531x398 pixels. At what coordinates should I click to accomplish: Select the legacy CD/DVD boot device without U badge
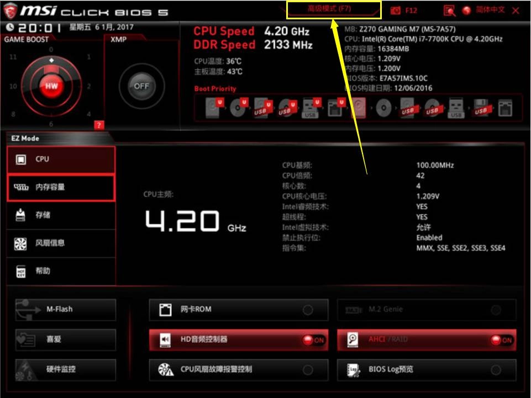383,108
